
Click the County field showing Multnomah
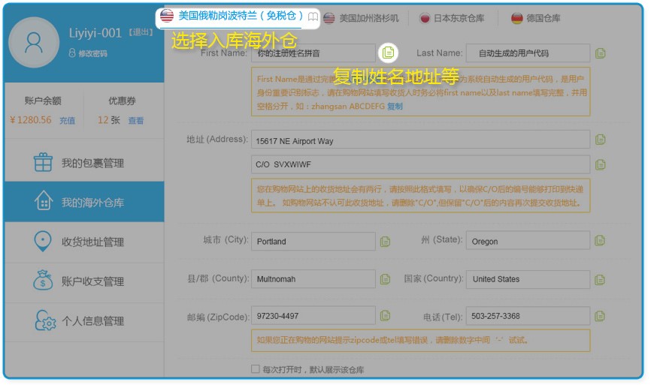pyautogui.click(x=313, y=279)
